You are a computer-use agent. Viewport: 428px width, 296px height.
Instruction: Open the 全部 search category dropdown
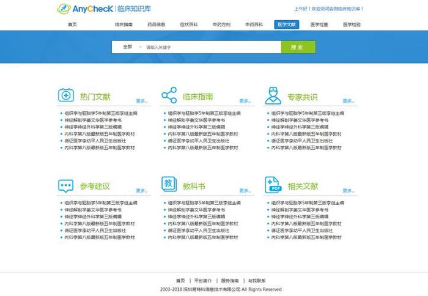pos(132,47)
